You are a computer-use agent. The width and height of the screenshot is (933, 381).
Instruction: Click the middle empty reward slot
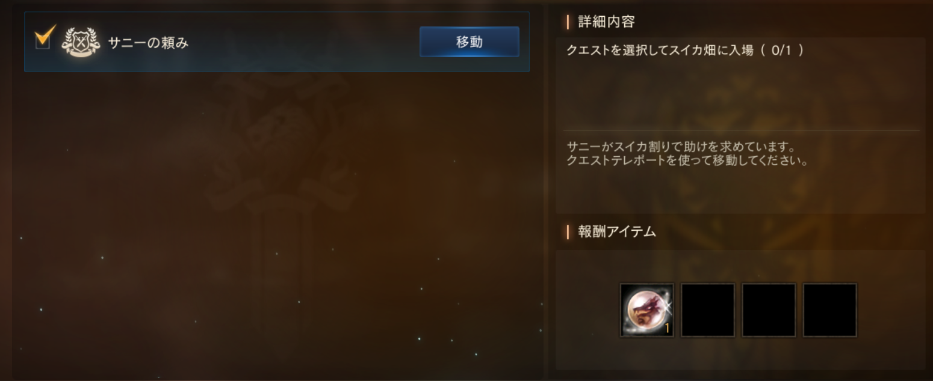point(769,310)
